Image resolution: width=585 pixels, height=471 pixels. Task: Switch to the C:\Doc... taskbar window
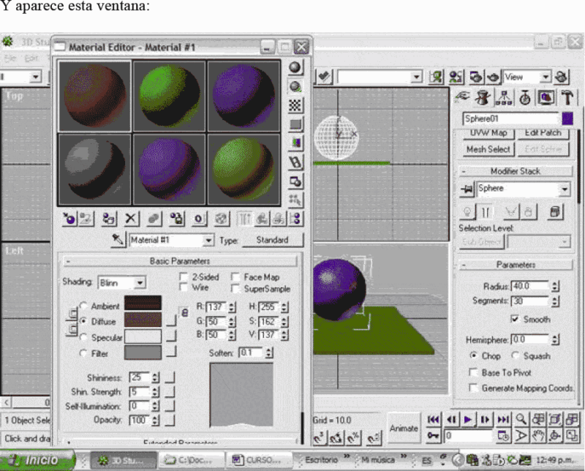click(192, 460)
